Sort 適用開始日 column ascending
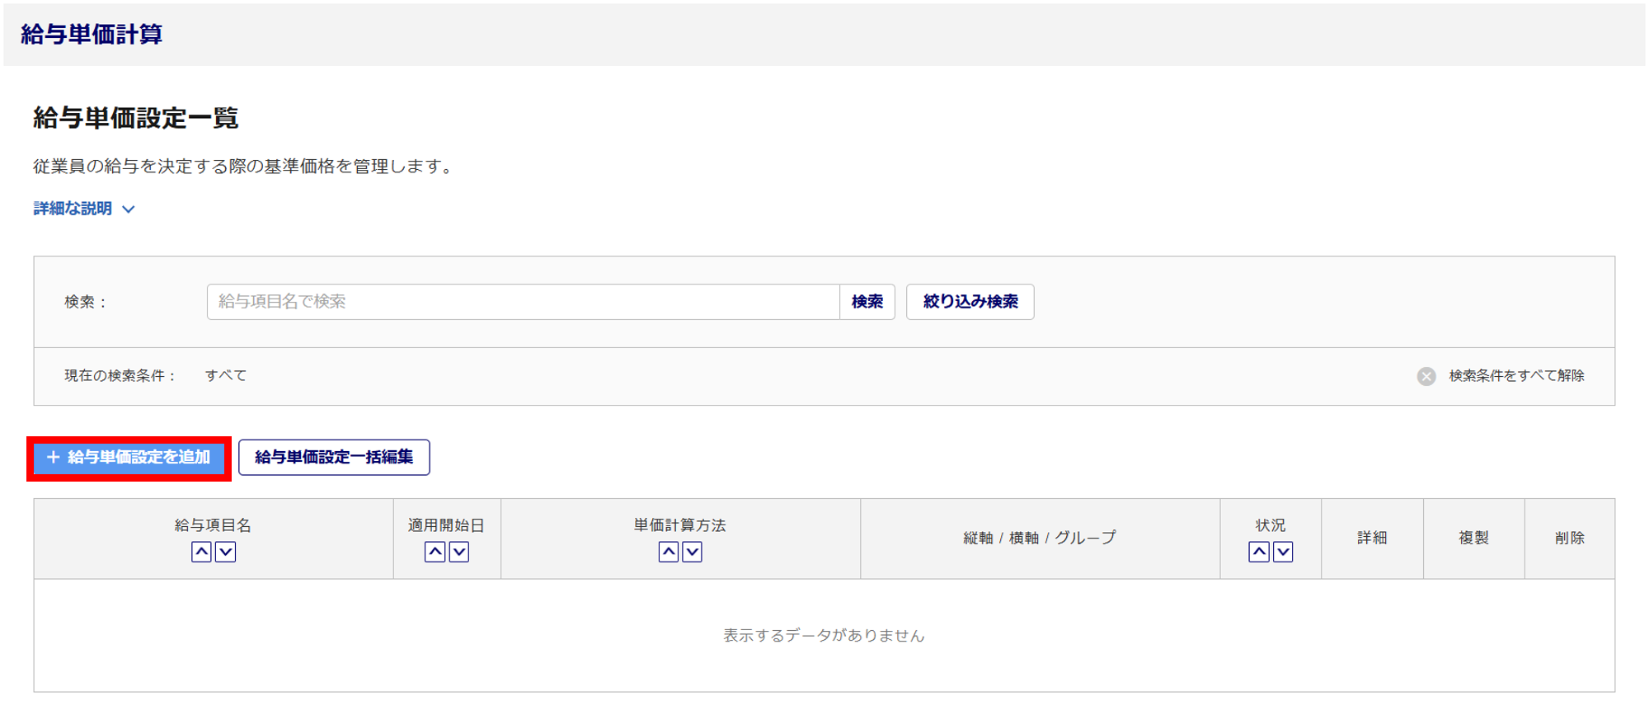Image resolution: width=1649 pixels, height=715 pixels. (x=435, y=552)
